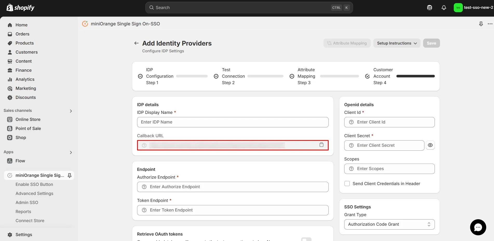The image size is (494, 241).
Task: Click the Customer Account step 4 check icon
Action: tap(367, 76)
